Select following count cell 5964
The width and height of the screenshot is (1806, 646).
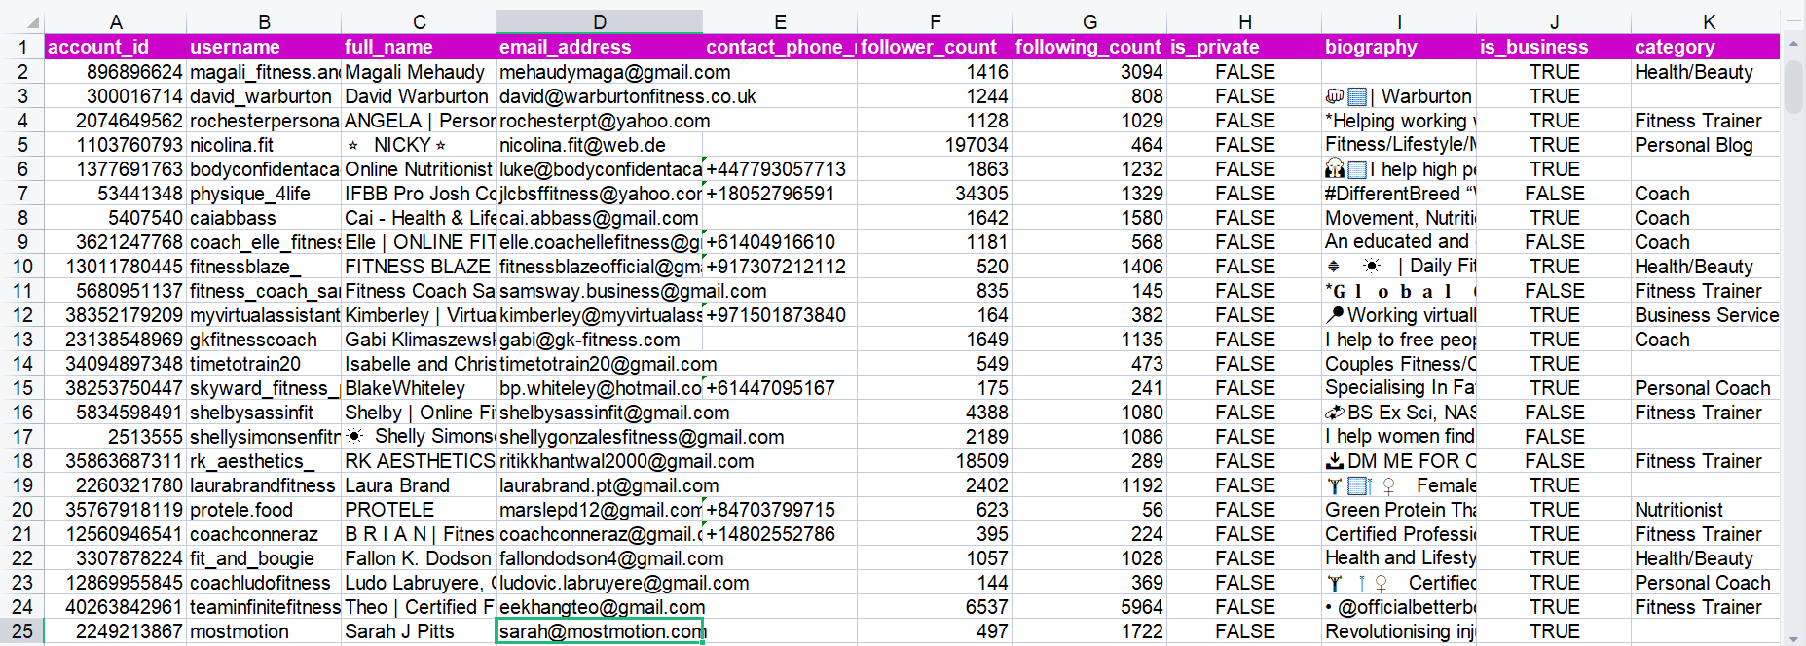1089,607
